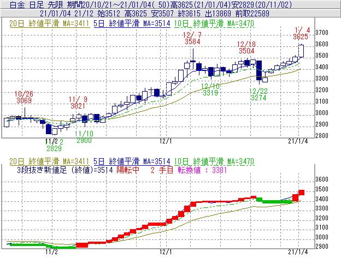The image size is (341, 258).
Task: Select 5日 終値平滑 legend of the lower chart
Action: point(132,161)
